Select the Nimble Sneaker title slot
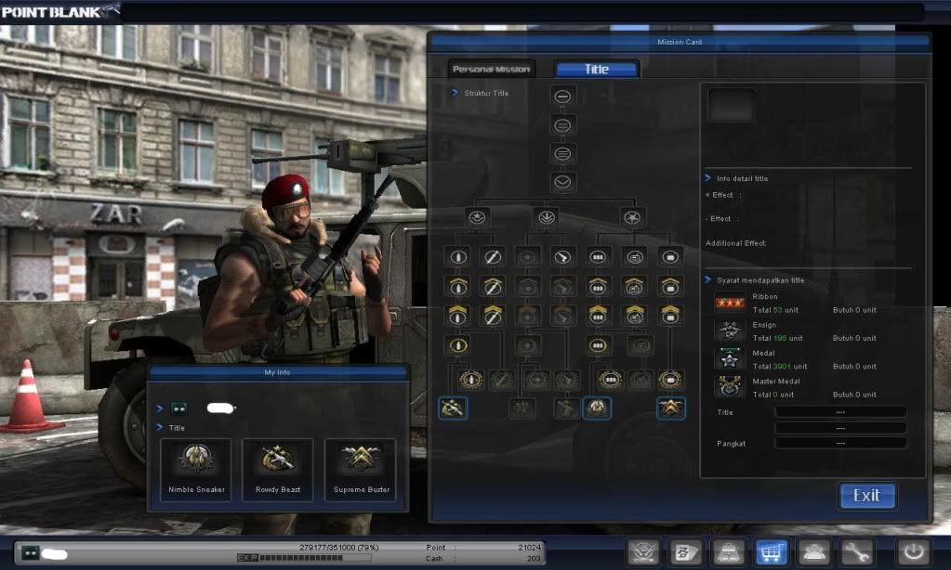The width and height of the screenshot is (951, 570). click(x=196, y=470)
